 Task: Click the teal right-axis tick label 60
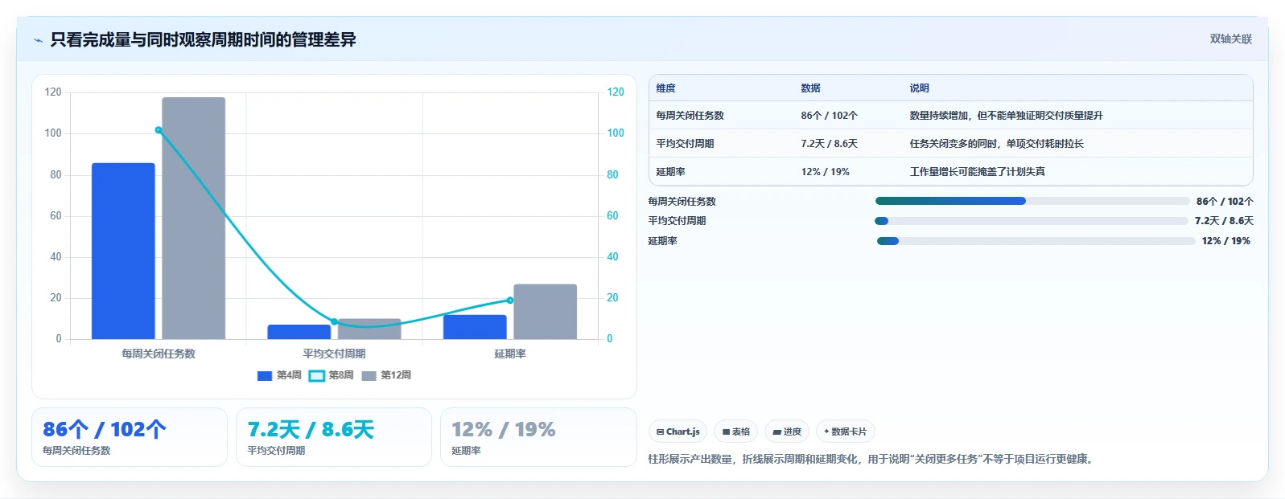612,215
